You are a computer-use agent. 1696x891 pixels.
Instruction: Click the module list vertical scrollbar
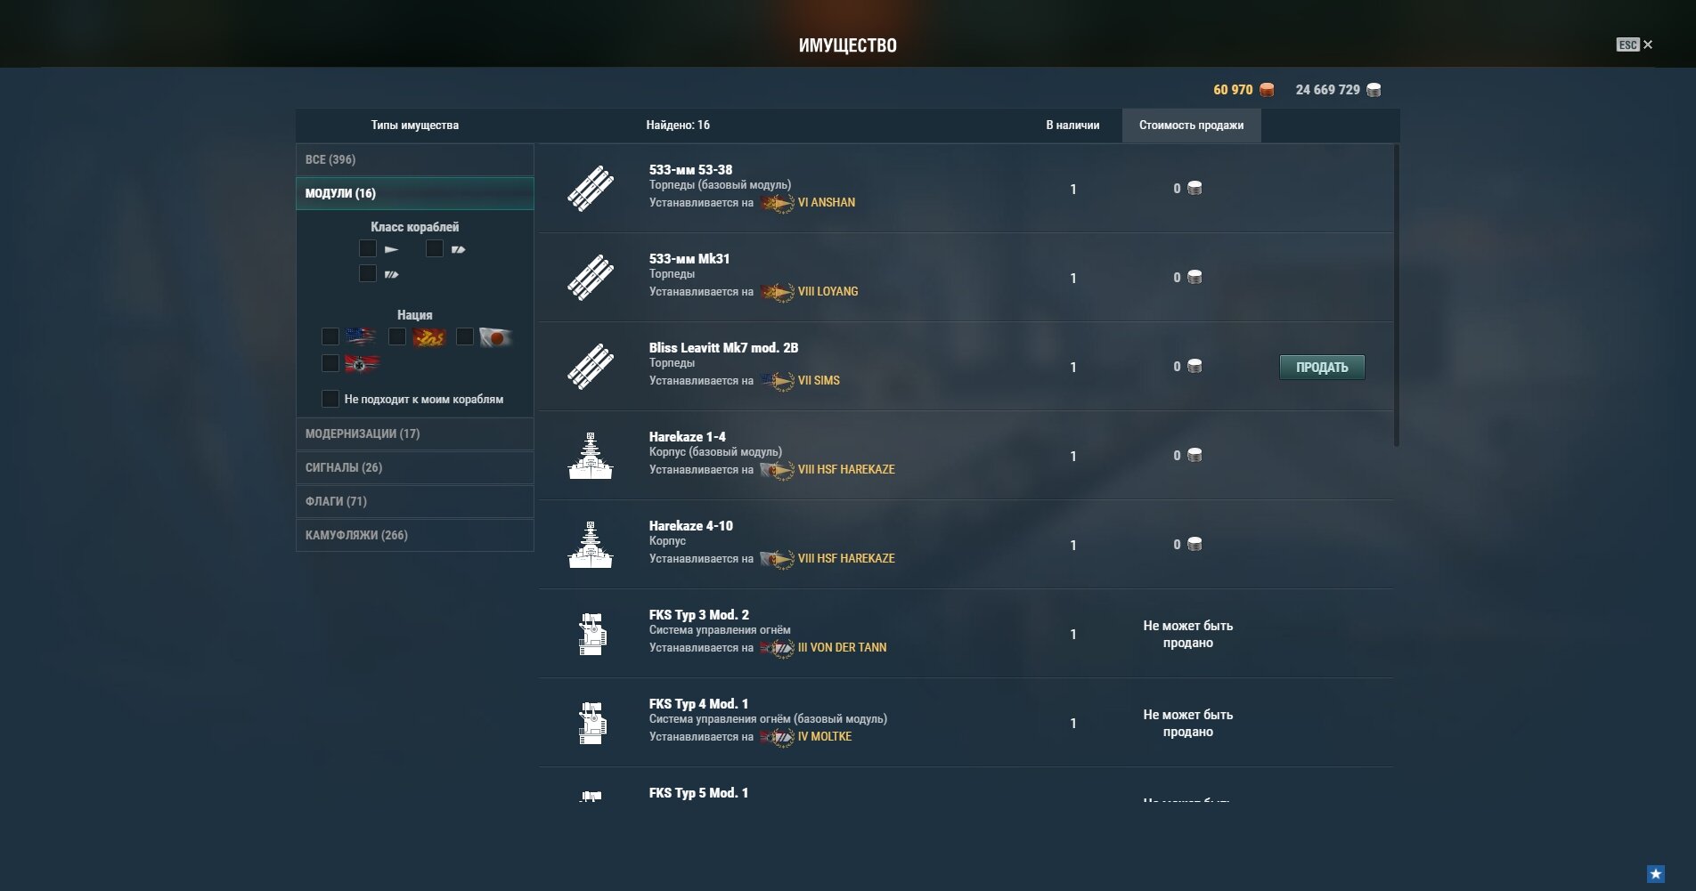tap(1396, 296)
